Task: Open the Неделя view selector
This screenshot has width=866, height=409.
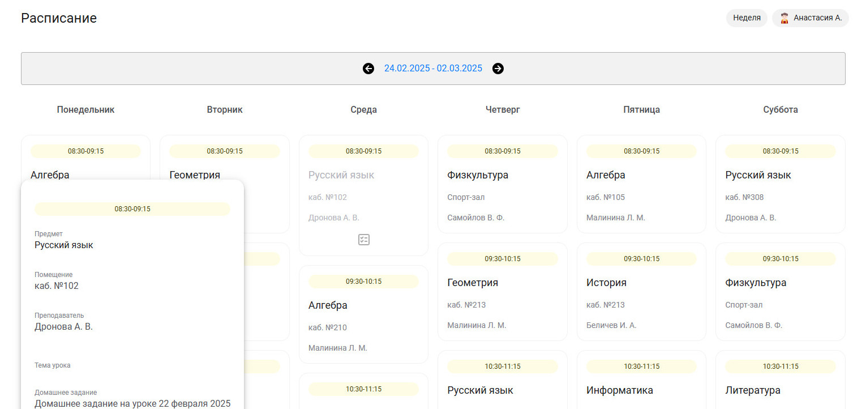Action: point(746,18)
